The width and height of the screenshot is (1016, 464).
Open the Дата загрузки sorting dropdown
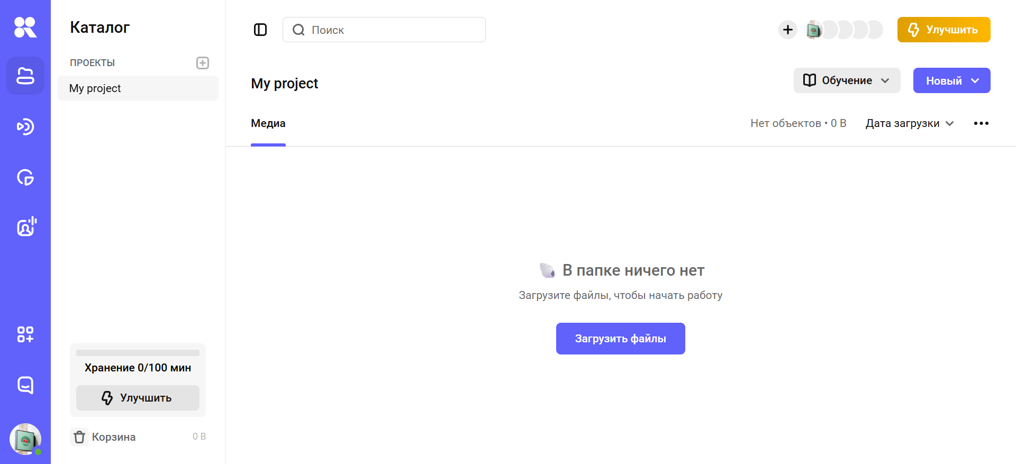908,123
